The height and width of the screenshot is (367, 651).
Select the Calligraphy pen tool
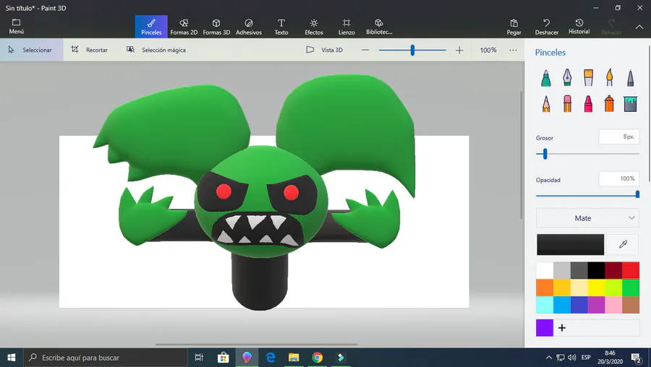point(567,78)
